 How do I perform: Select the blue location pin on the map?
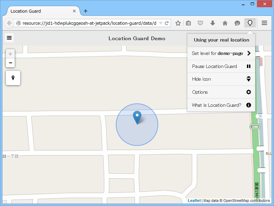[137, 117]
